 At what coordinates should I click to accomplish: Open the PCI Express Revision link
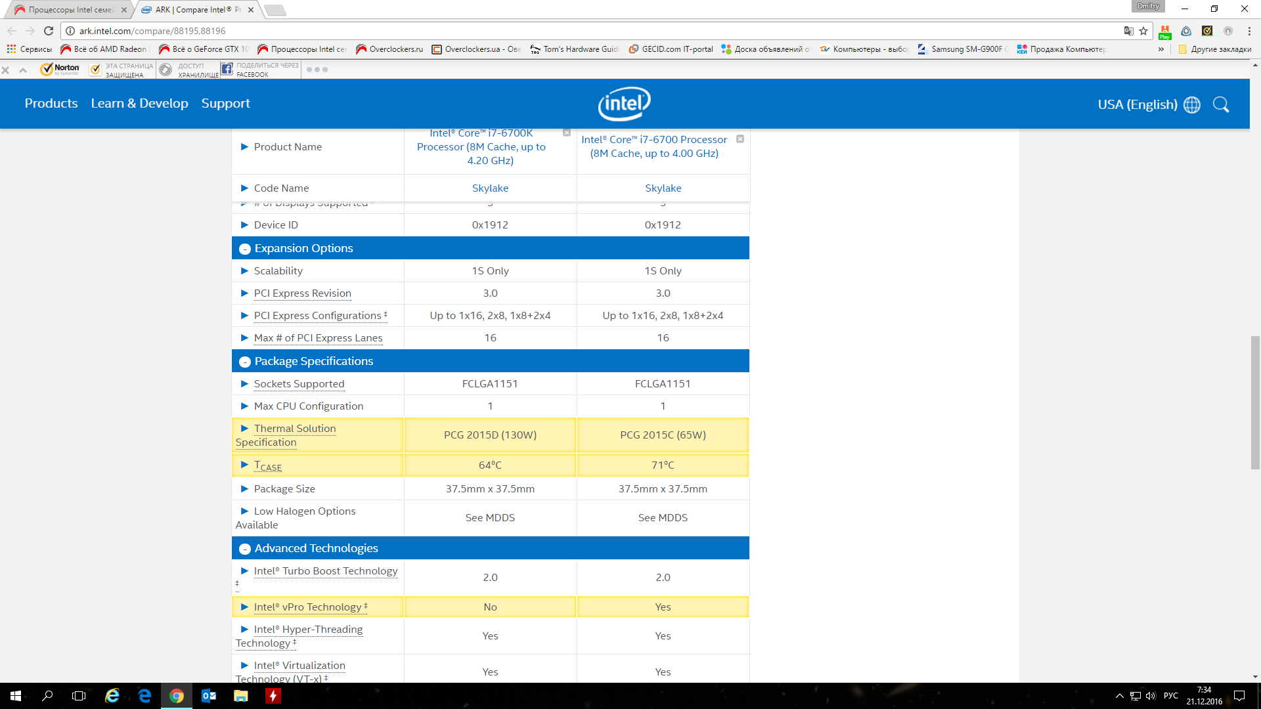point(302,293)
